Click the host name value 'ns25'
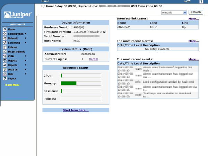This screenshot has width=208, height=156. pyautogui.click(x=77, y=41)
